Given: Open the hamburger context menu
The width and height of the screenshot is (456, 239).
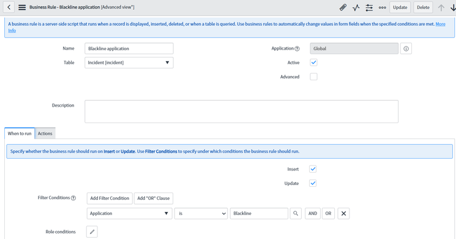Looking at the screenshot, I should click(22, 7).
